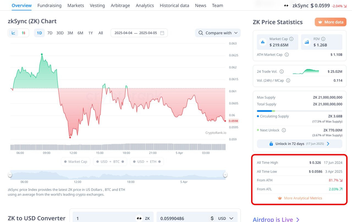Toggle the USD + ETH chart overlay
Screen dimensions: 352x222
[147, 162]
